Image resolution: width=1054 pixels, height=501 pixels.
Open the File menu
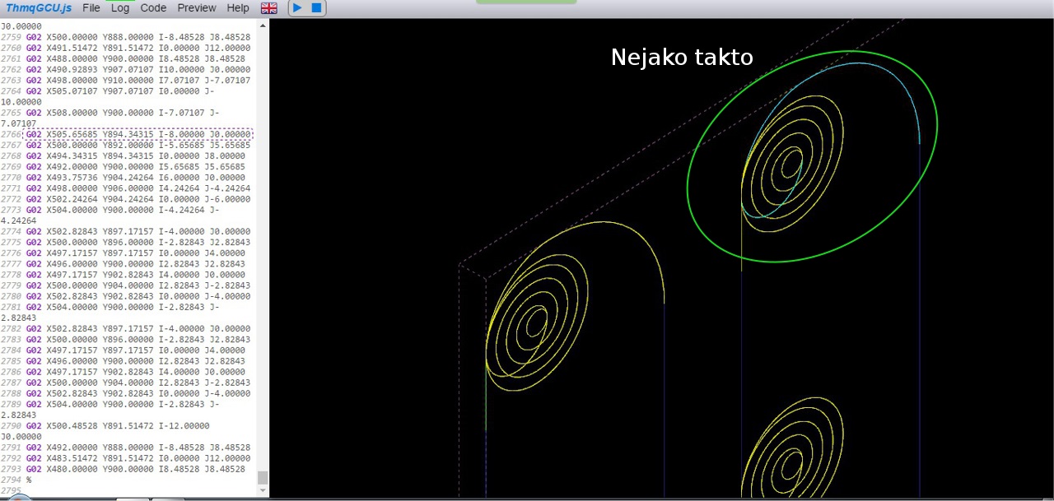point(91,8)
